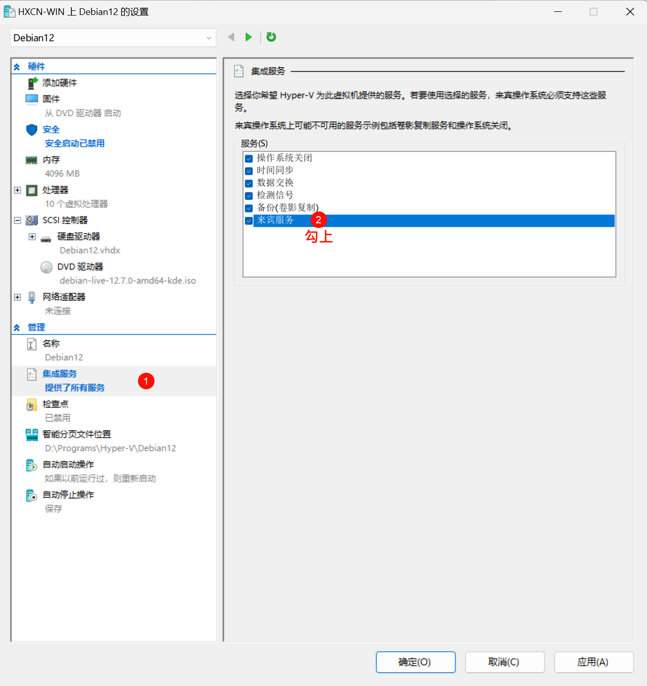Click the 集成服务 icon in left tree
The width and height of the screenshot is (647, 686).
click(32, 374)
